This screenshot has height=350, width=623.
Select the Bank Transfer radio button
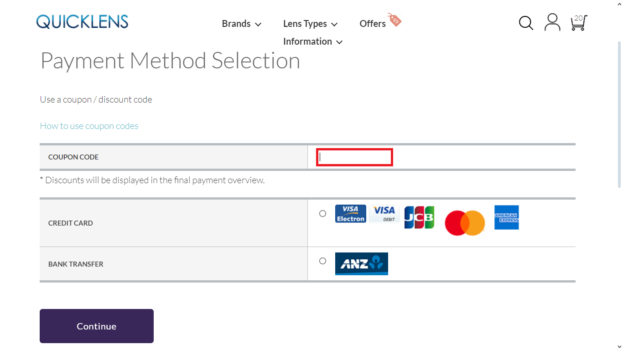(323, 261)
